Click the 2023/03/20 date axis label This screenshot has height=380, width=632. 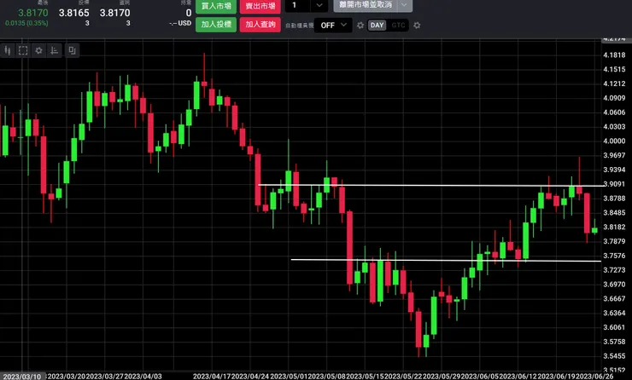[67, 377]
